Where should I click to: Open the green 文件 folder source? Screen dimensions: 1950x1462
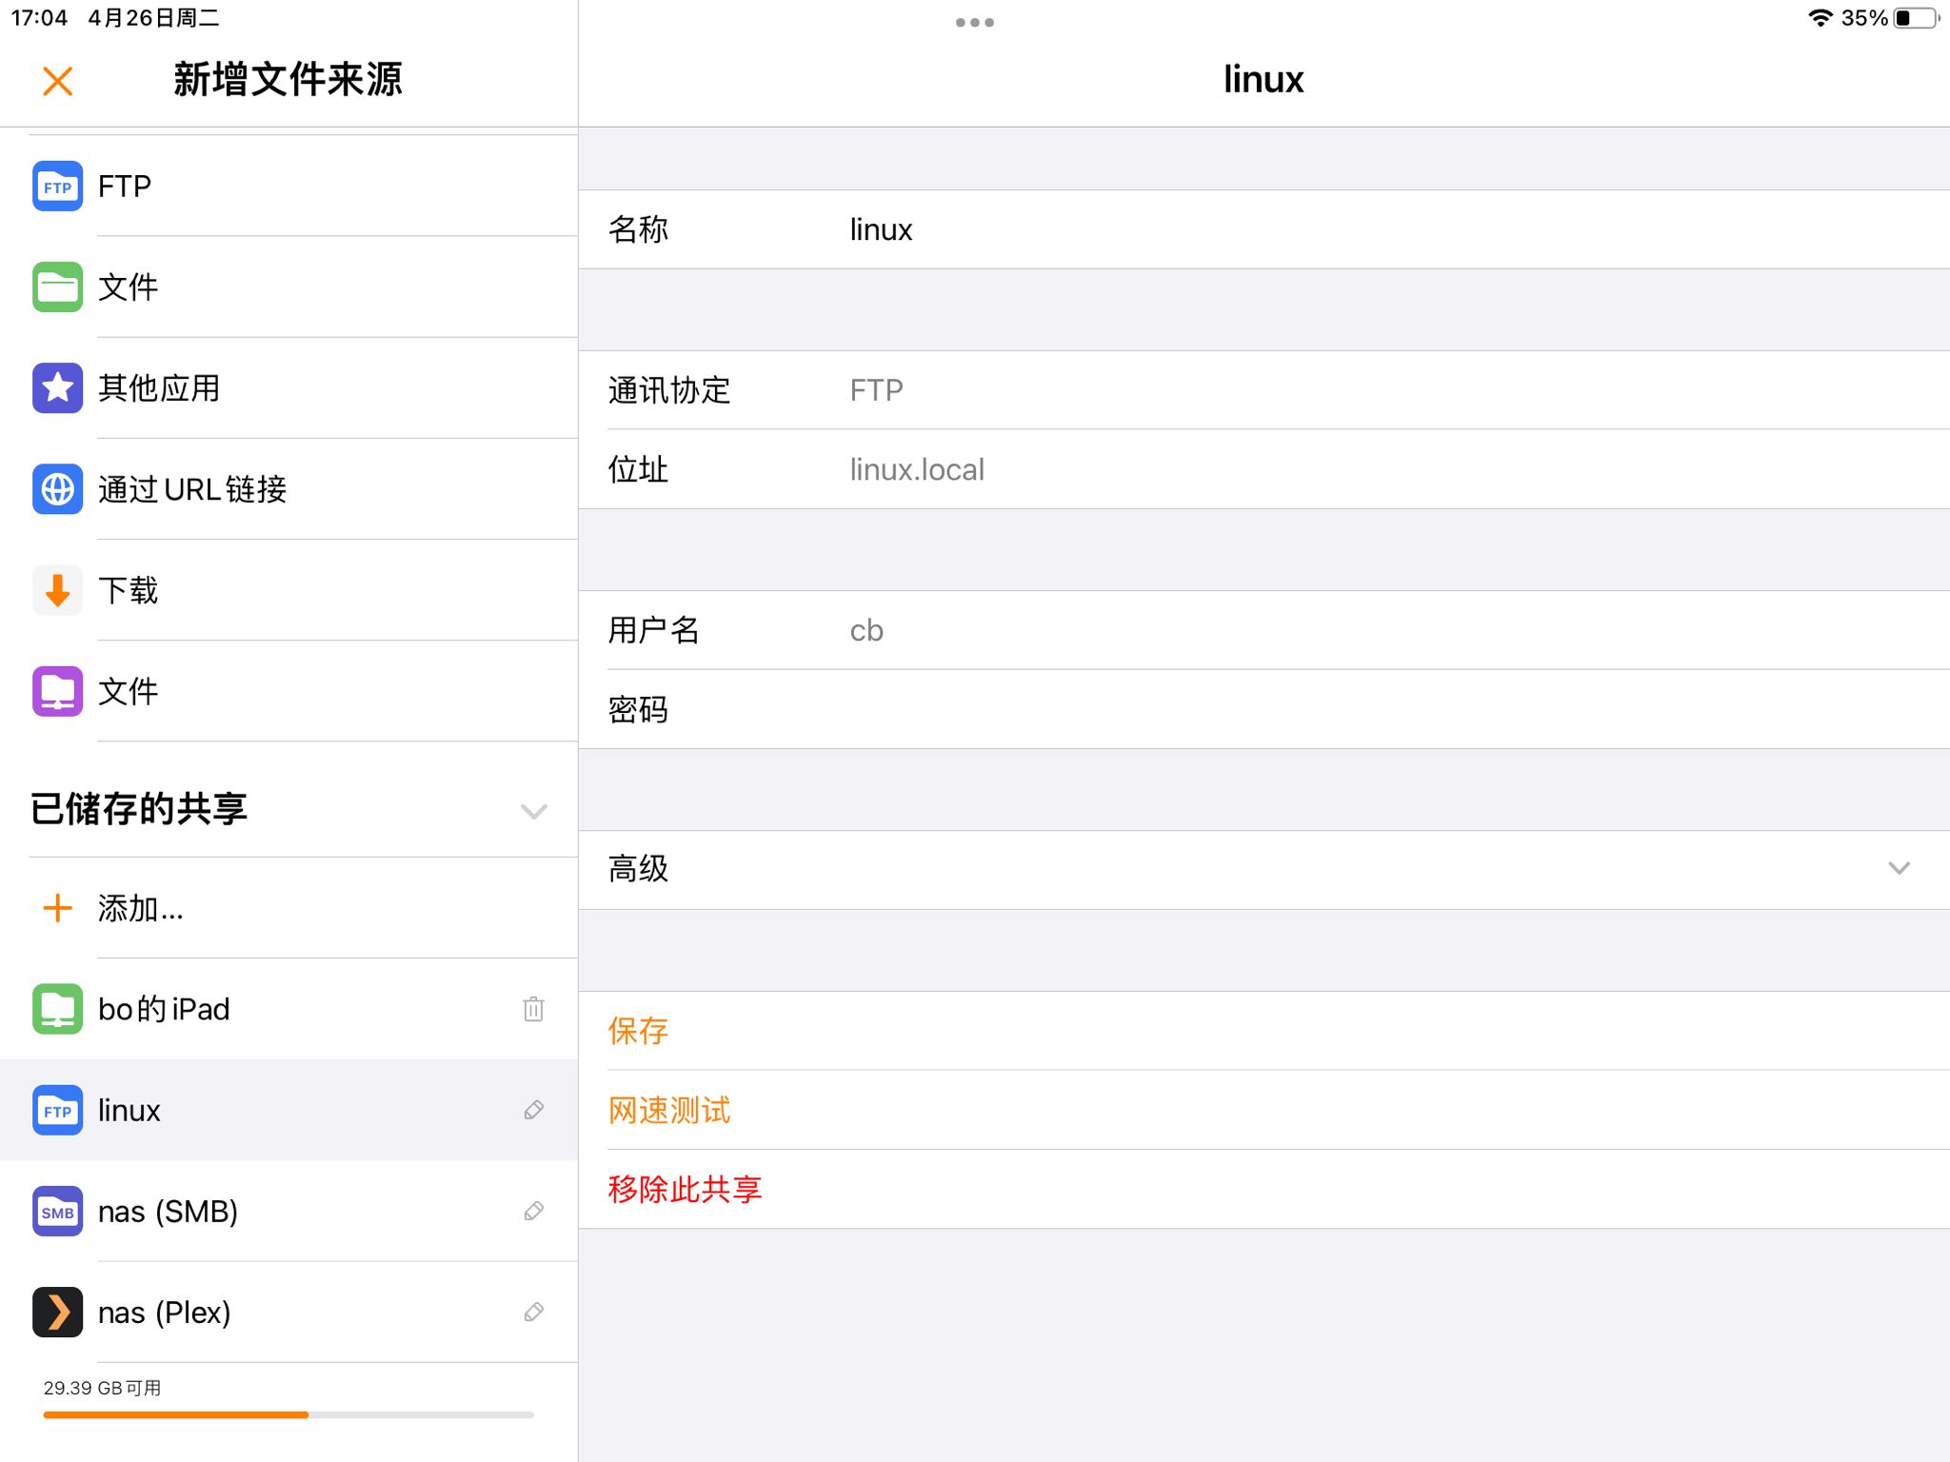[57, 287]
